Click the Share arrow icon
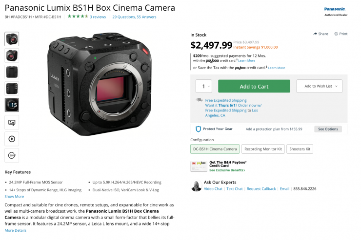 coord(315,34)
